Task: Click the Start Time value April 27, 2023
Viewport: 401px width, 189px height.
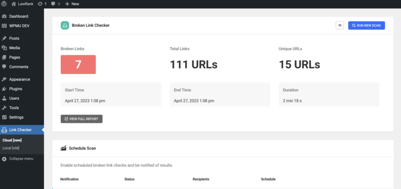Action: click(85, 101)
